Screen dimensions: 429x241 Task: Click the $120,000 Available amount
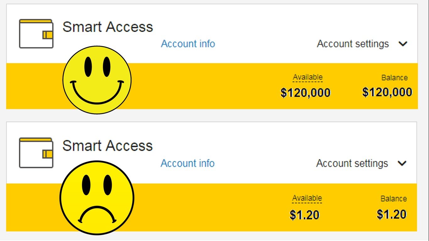(x=305, y=93)
